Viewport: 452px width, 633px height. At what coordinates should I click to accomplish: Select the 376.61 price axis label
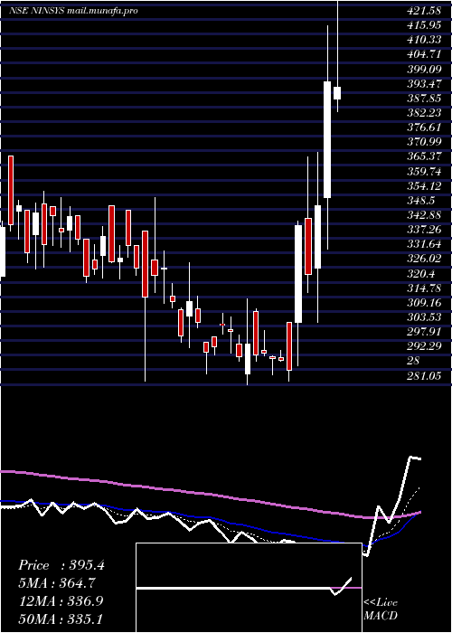coord(424,128)
